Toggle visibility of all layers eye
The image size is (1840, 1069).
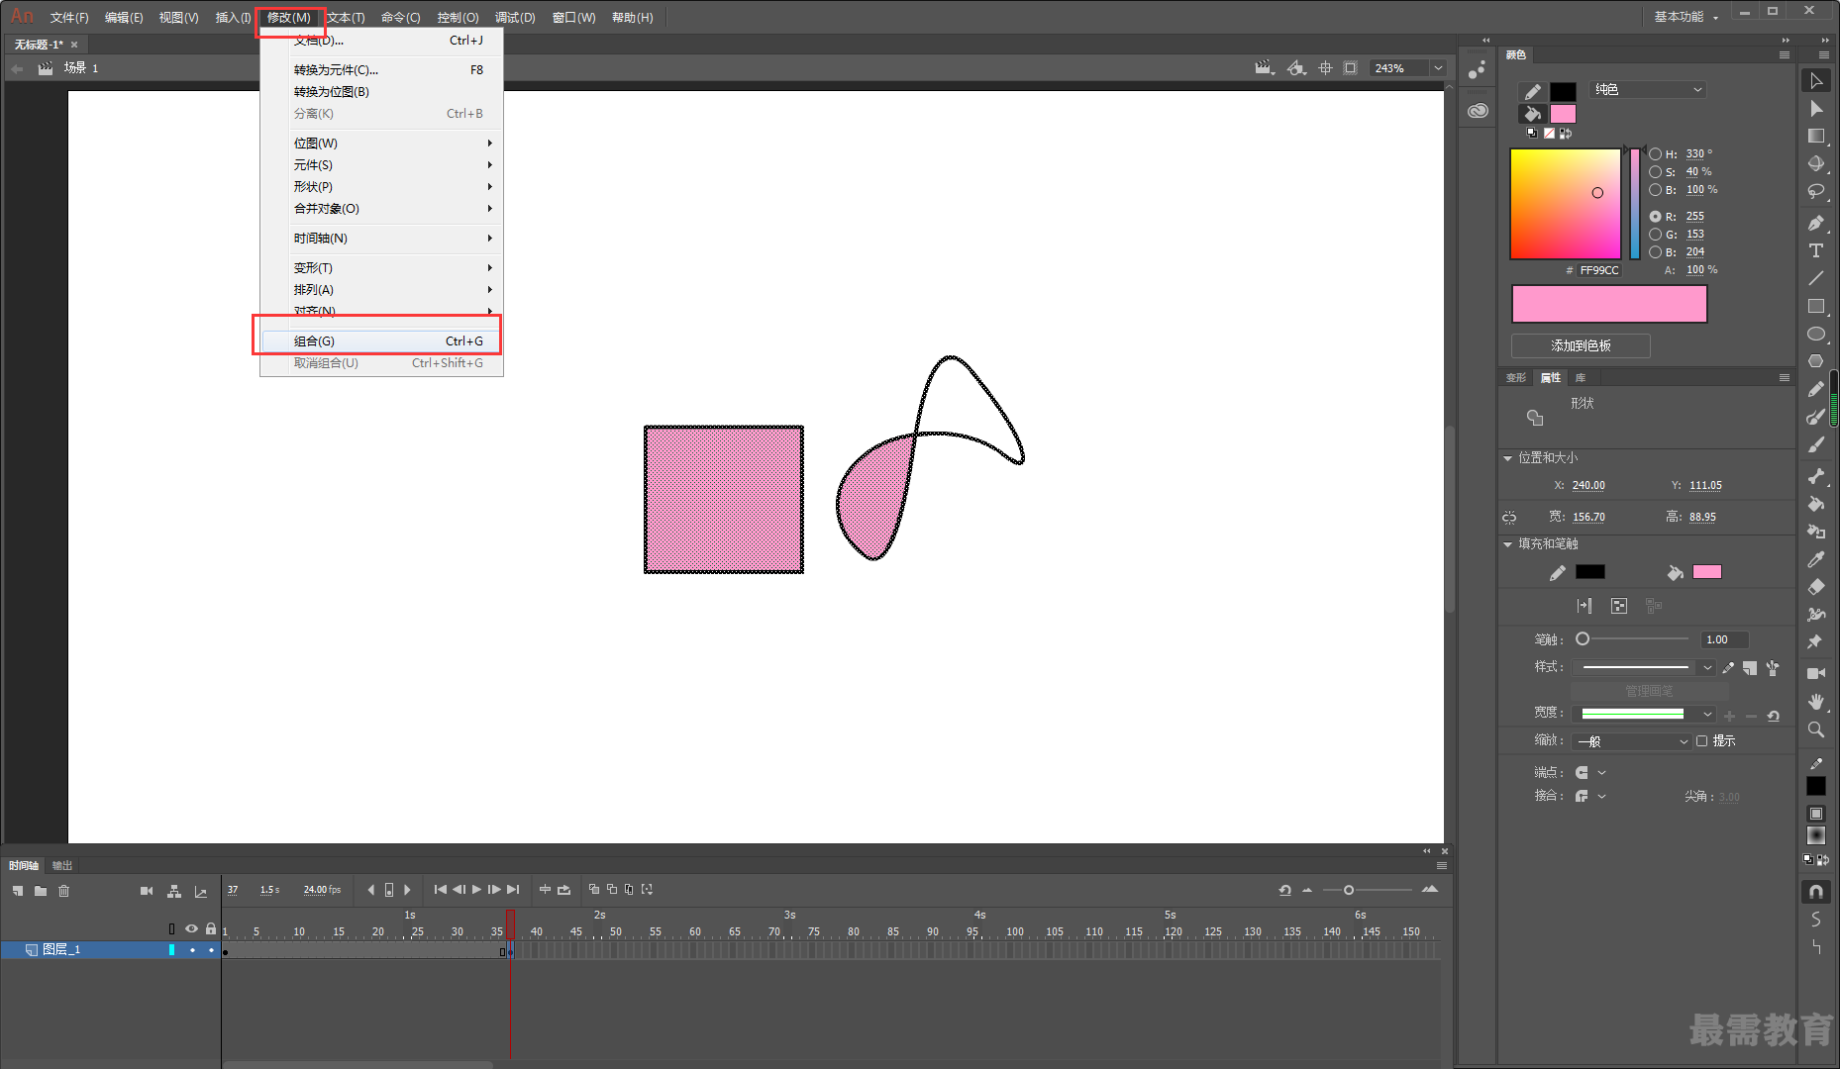(191, 928)
